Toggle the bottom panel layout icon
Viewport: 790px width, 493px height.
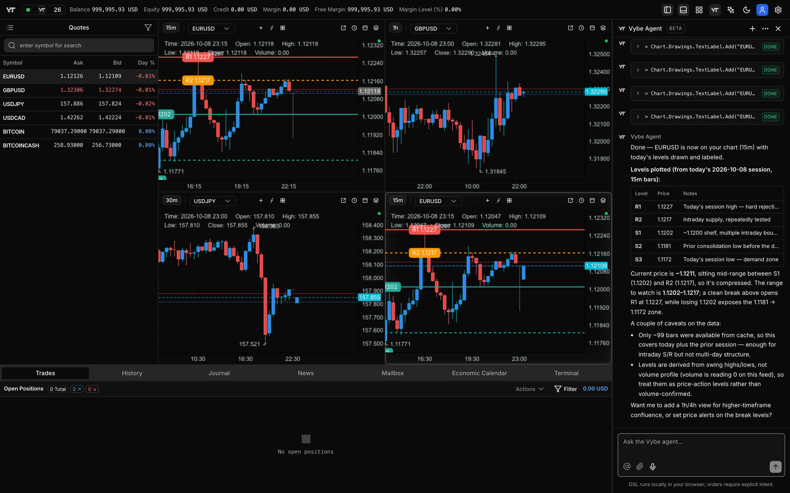(x=683, y=10)
